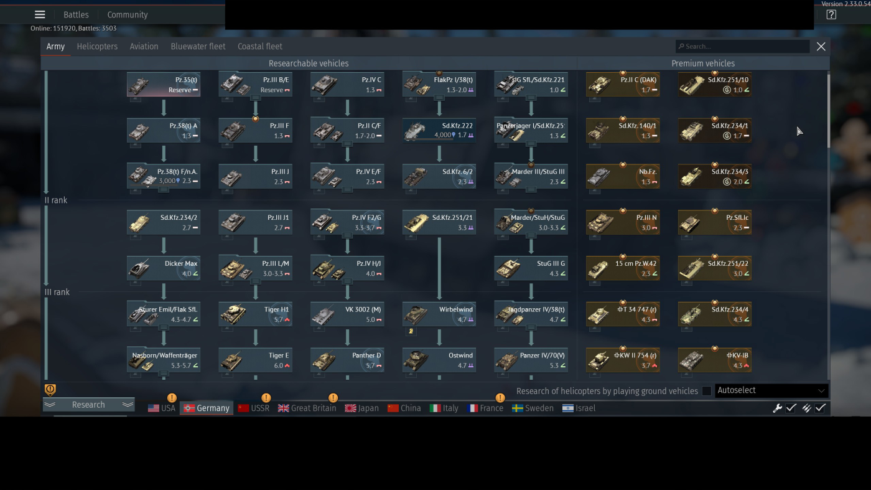The image size is (871, 490).
Task: Click the alert badge above France
Action: 500,398
